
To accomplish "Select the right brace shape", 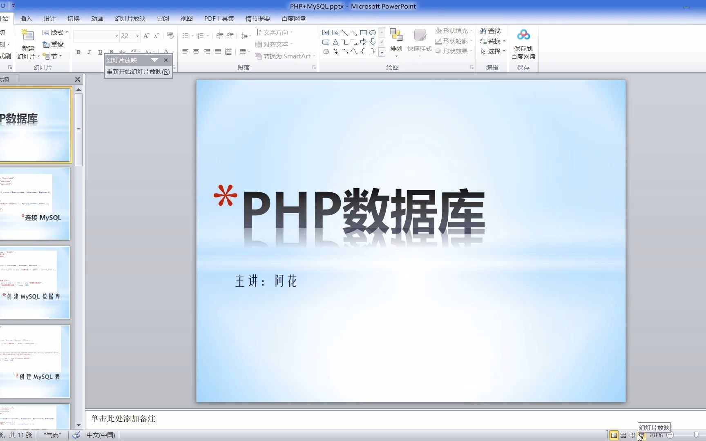I will point(373,51).
